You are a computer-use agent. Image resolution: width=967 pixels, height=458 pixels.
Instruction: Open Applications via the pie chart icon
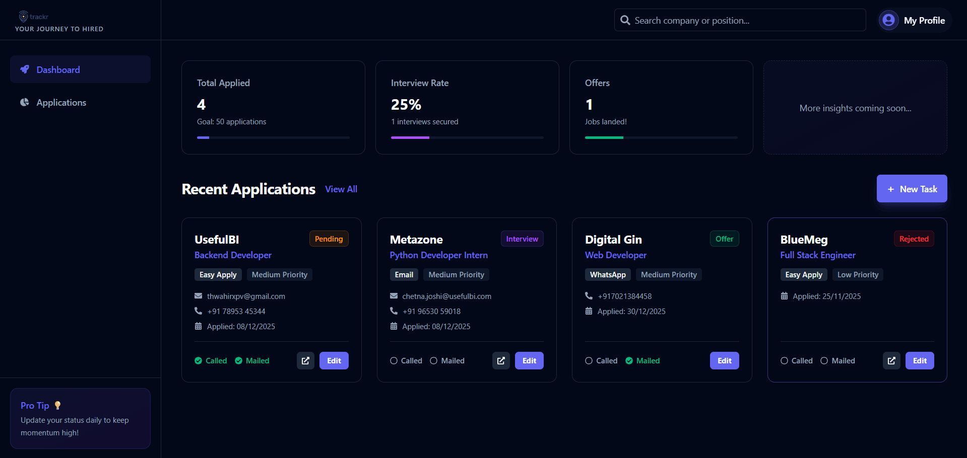[25, 102]
